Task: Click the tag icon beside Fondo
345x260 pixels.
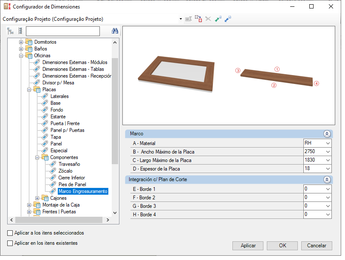Action: point(45,110)
